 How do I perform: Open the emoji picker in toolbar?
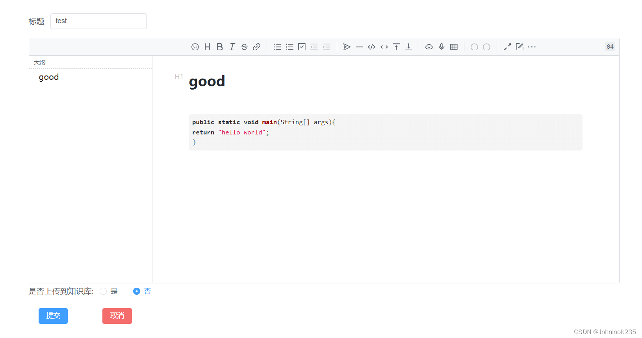click(195, 47)
